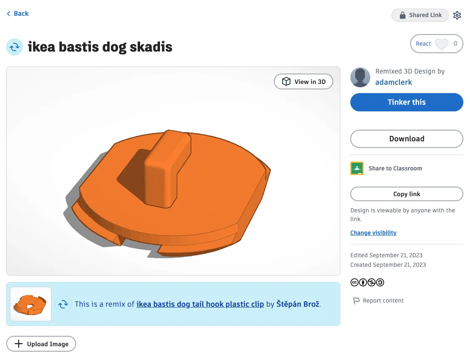Open Change visibility link
This screenshot has width=470, height=362.
(373, 233)
